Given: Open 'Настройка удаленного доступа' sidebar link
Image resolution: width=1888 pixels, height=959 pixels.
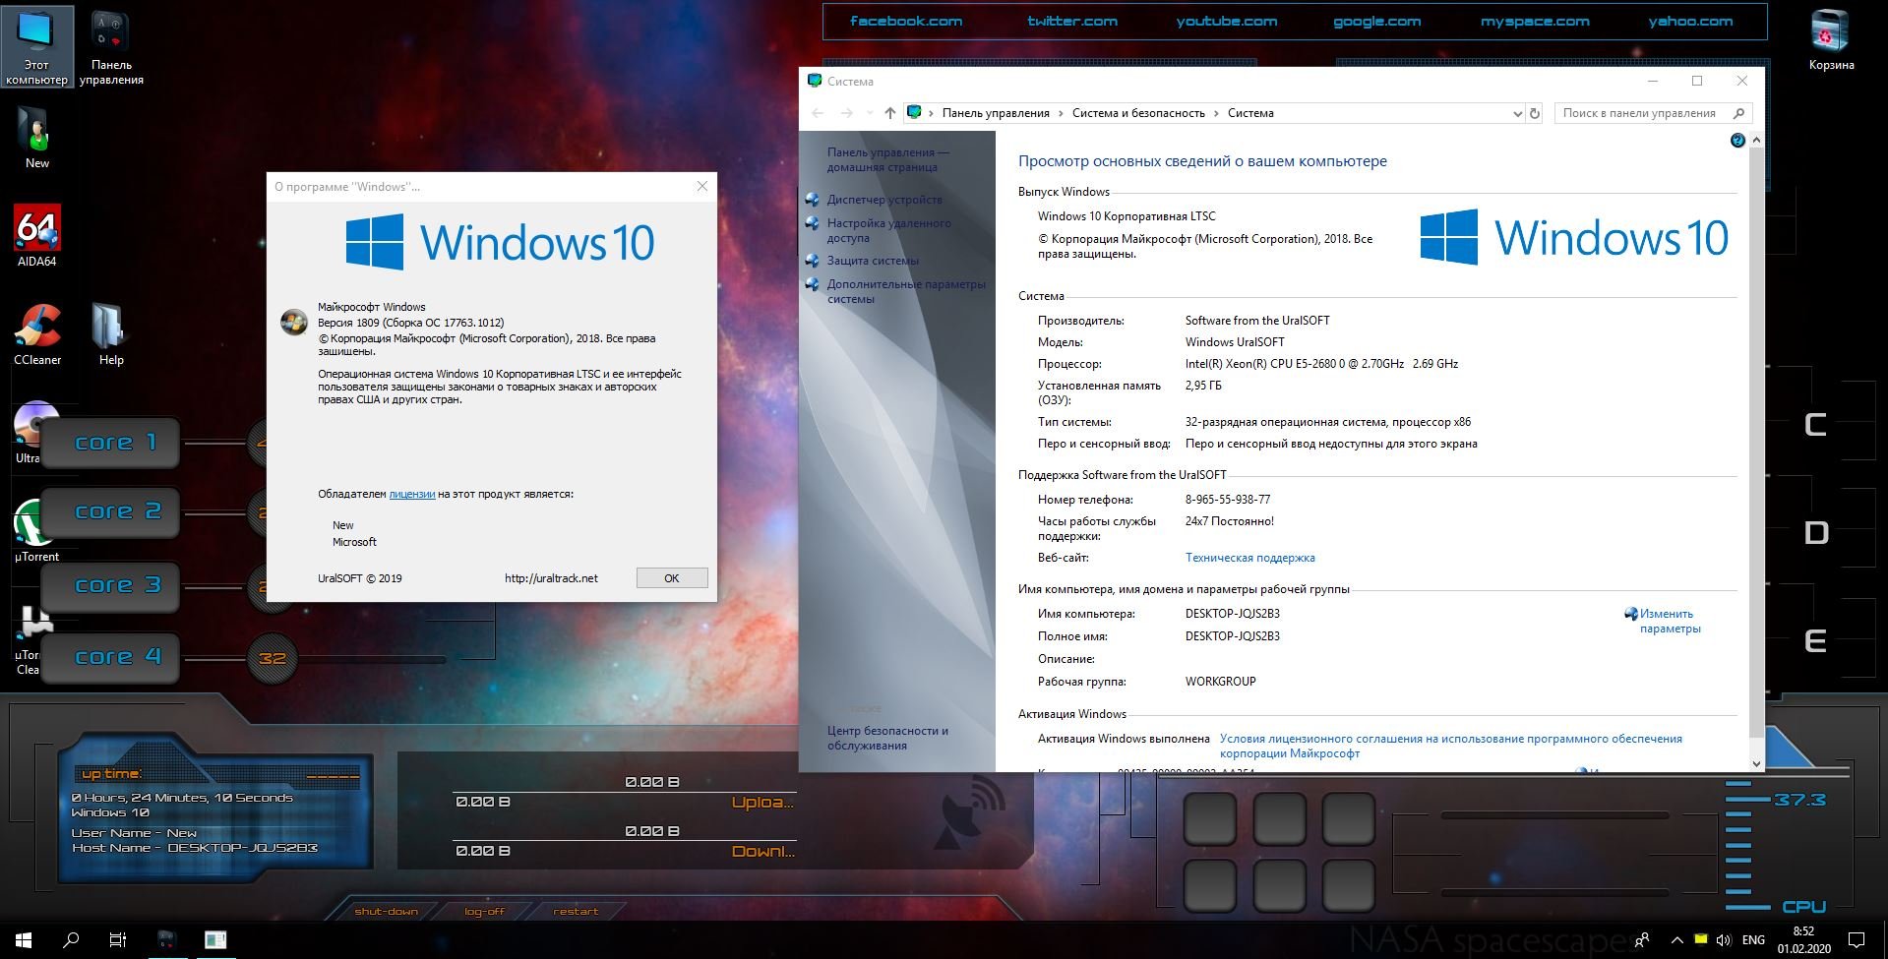Looking at the screenshot, I should (x=888, y=230).
